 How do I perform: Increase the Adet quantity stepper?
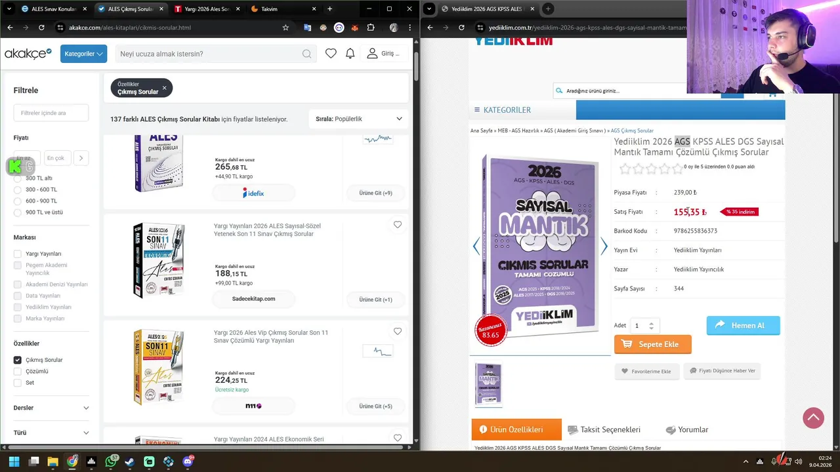coord(651,323)
